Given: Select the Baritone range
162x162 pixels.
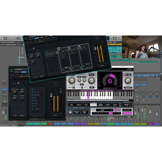Looking at the screenshot, I should pos(79,105).
